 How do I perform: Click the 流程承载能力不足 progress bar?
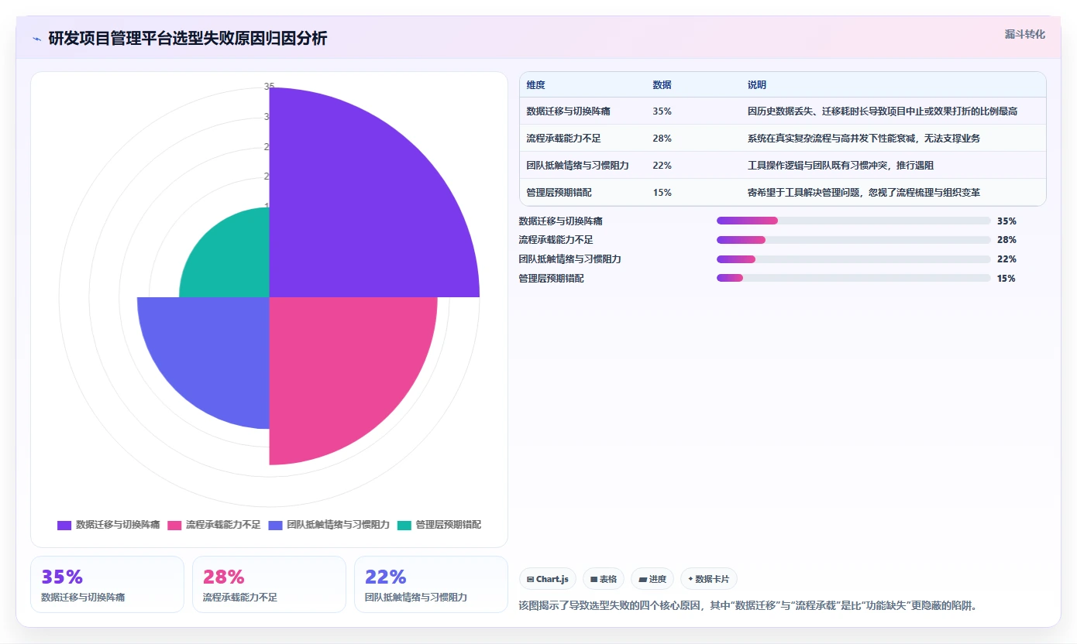coord(854,240)
